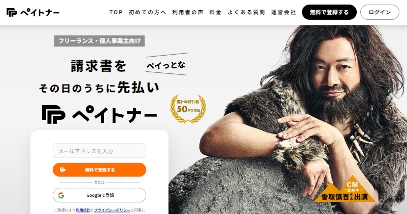407x214 pixels.
Task: Open the 利用者の声 nav link
Action: tap(188, 12)
